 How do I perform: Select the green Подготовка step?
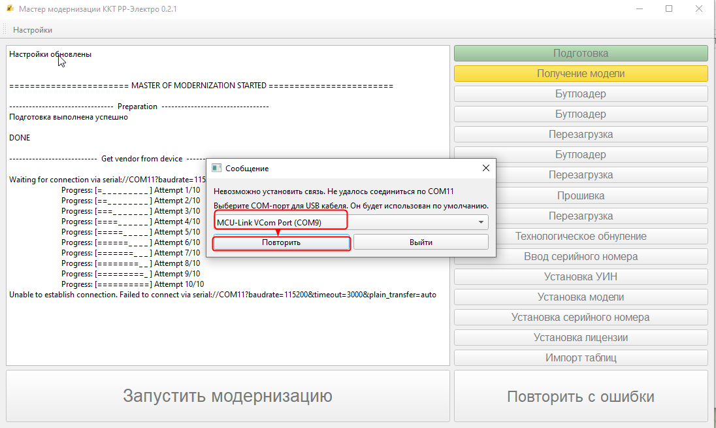tap(581, 54)
